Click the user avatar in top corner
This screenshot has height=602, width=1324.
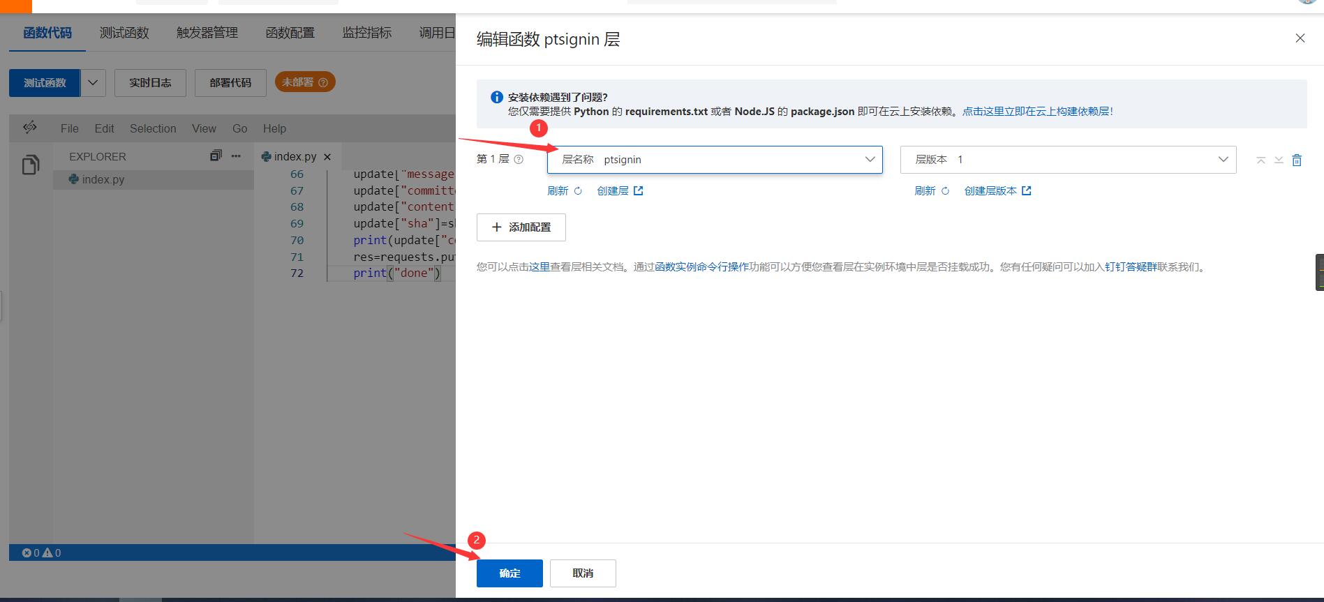click(x=1307, y=1)
